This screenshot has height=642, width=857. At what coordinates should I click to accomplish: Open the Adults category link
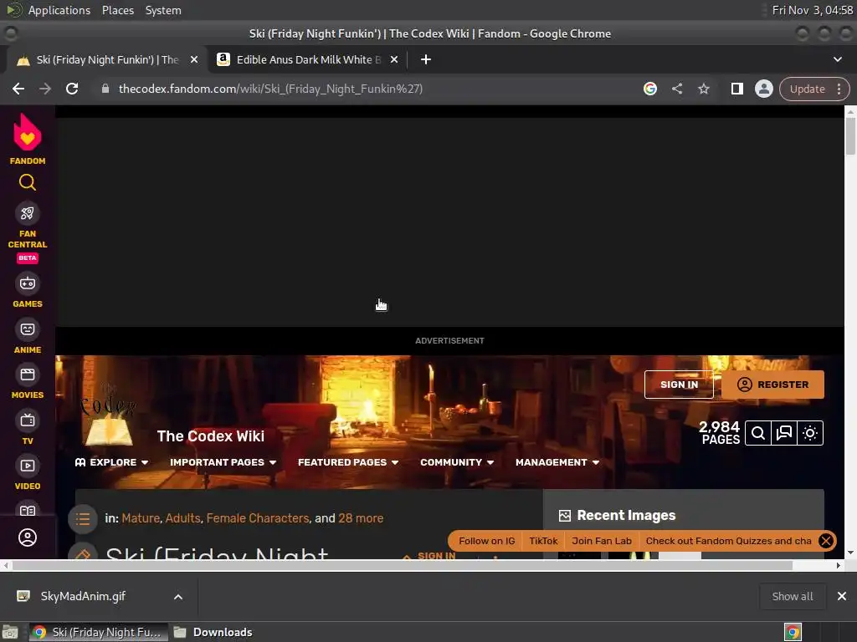pos(183,518)
